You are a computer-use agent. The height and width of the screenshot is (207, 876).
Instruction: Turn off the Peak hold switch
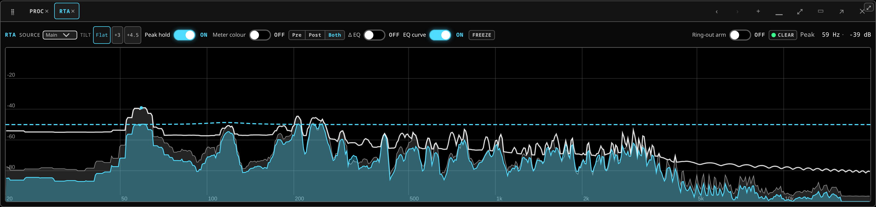185,35
